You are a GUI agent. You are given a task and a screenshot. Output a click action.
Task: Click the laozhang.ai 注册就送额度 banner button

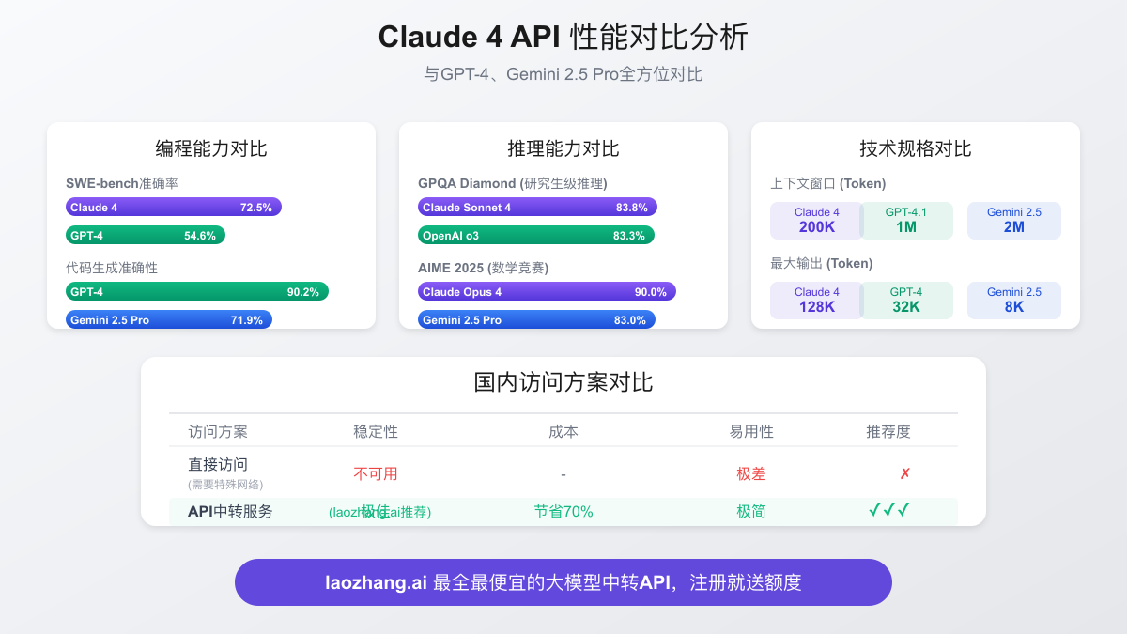[x=563, y=582]
